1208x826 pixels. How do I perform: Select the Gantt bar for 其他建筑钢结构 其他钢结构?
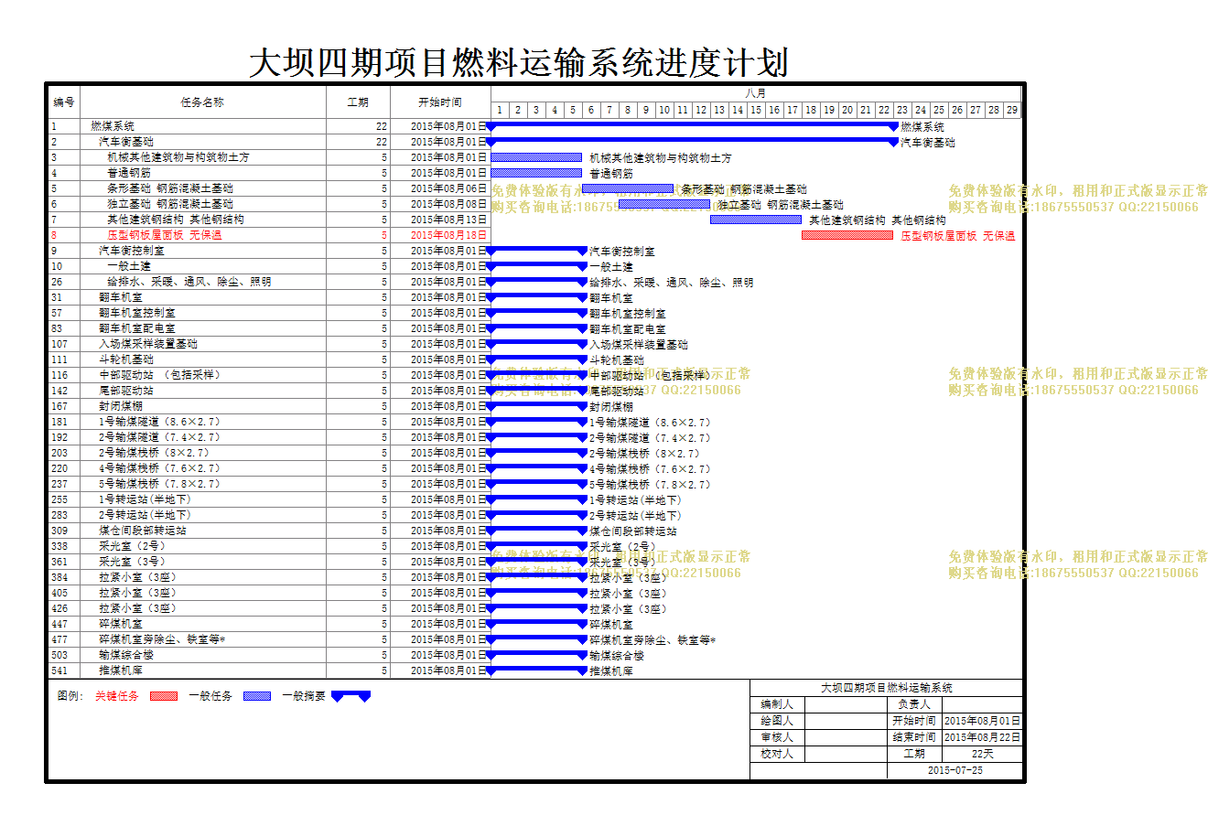pos(756,220)
